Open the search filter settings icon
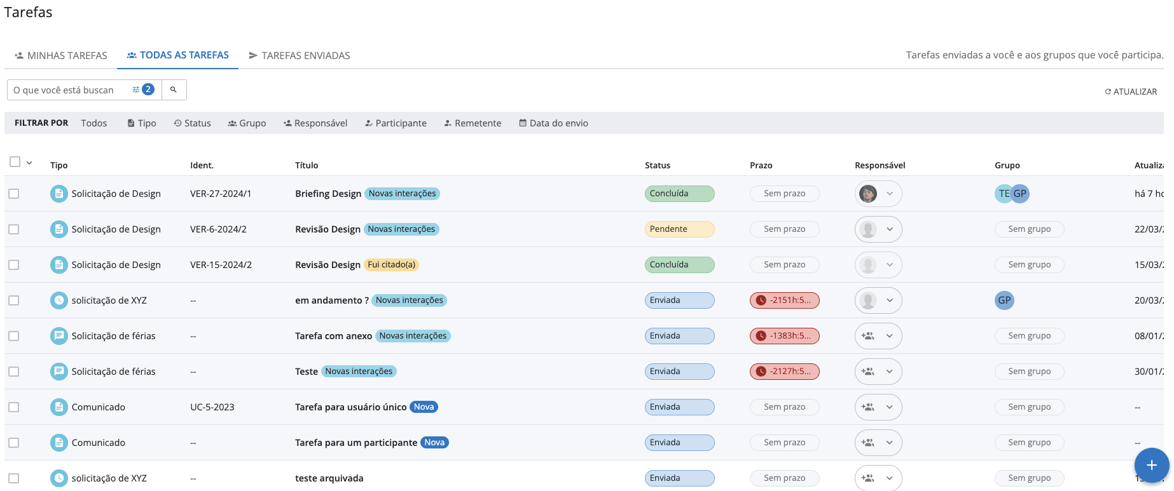Screen dimensions: 1174x491 135,90
